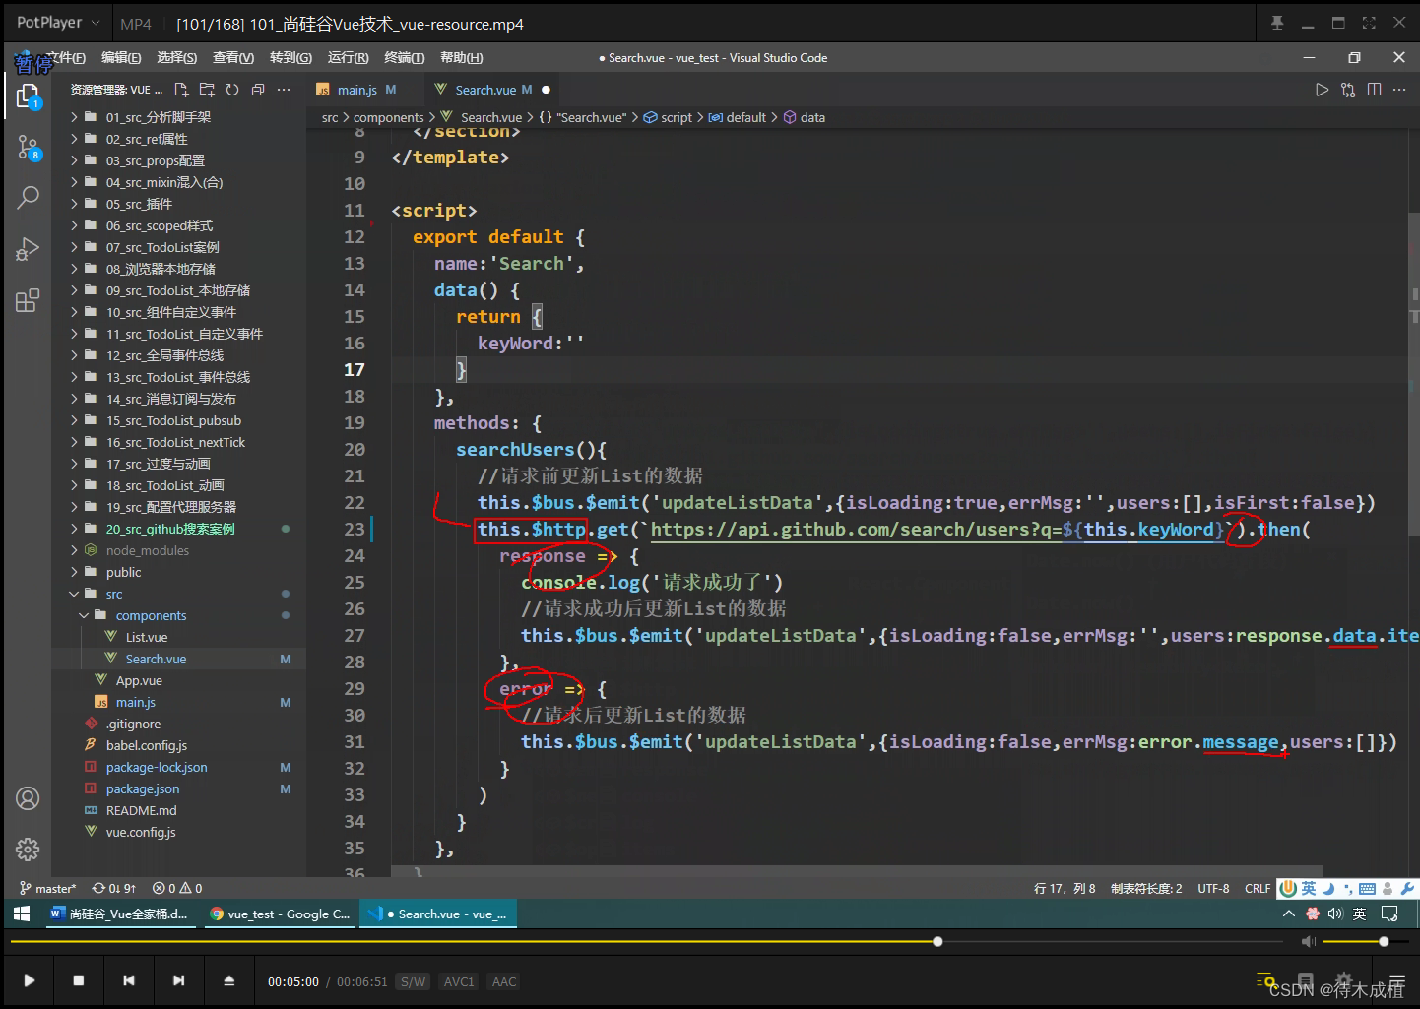The height and width of the screenshot is (1009, 1420).
Task: Jump to next file in PotPlayer
Action: [178, 980]
